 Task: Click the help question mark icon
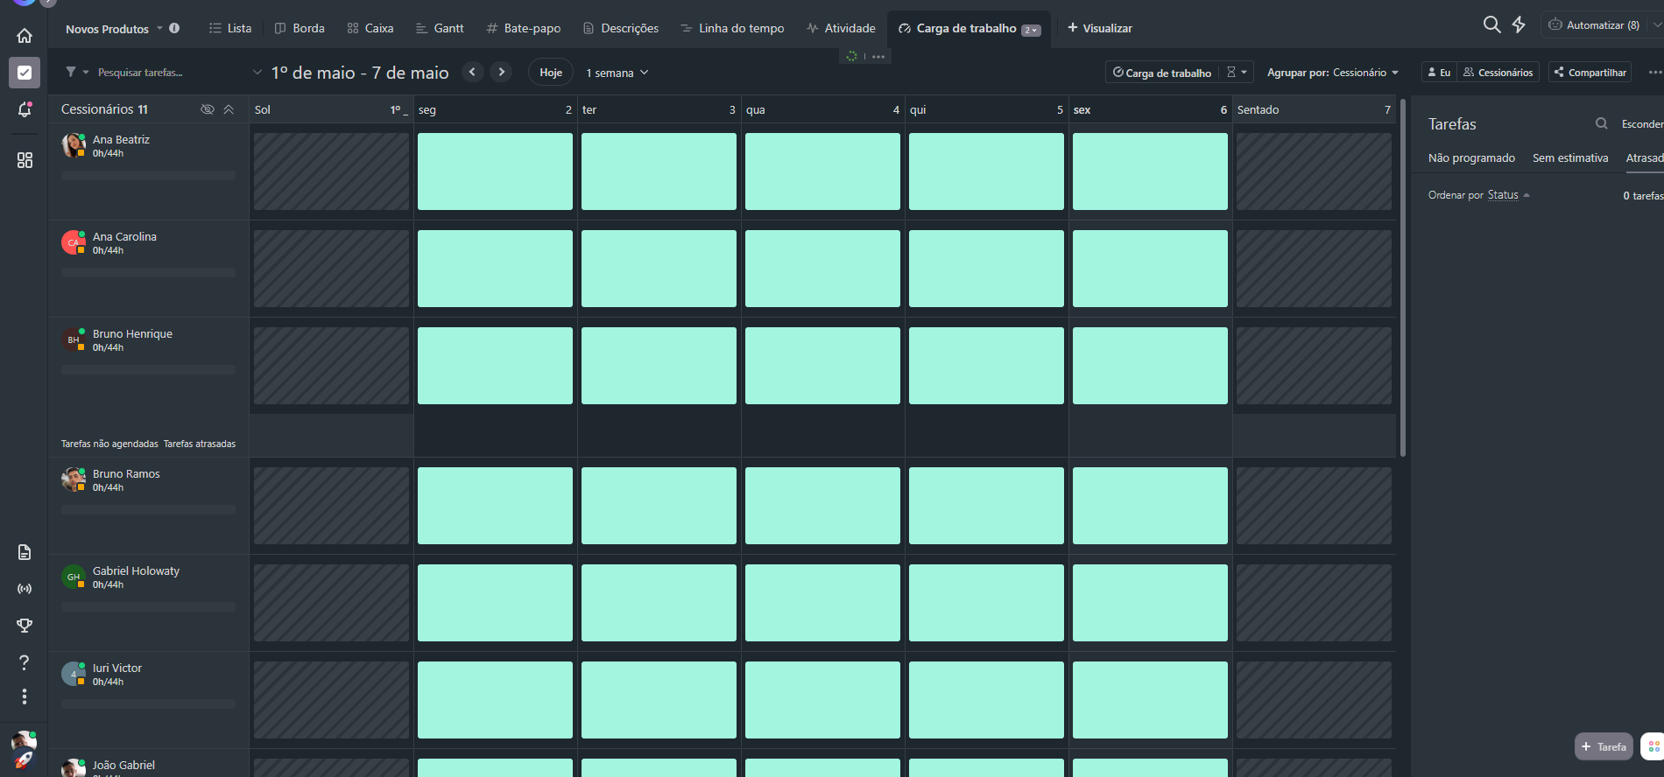[25, 662]
